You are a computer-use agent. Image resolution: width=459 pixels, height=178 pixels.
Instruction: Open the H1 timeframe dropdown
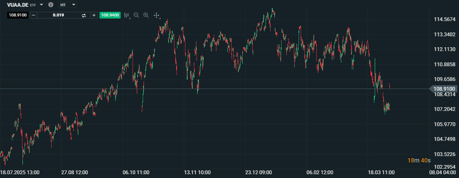point(68,5)
